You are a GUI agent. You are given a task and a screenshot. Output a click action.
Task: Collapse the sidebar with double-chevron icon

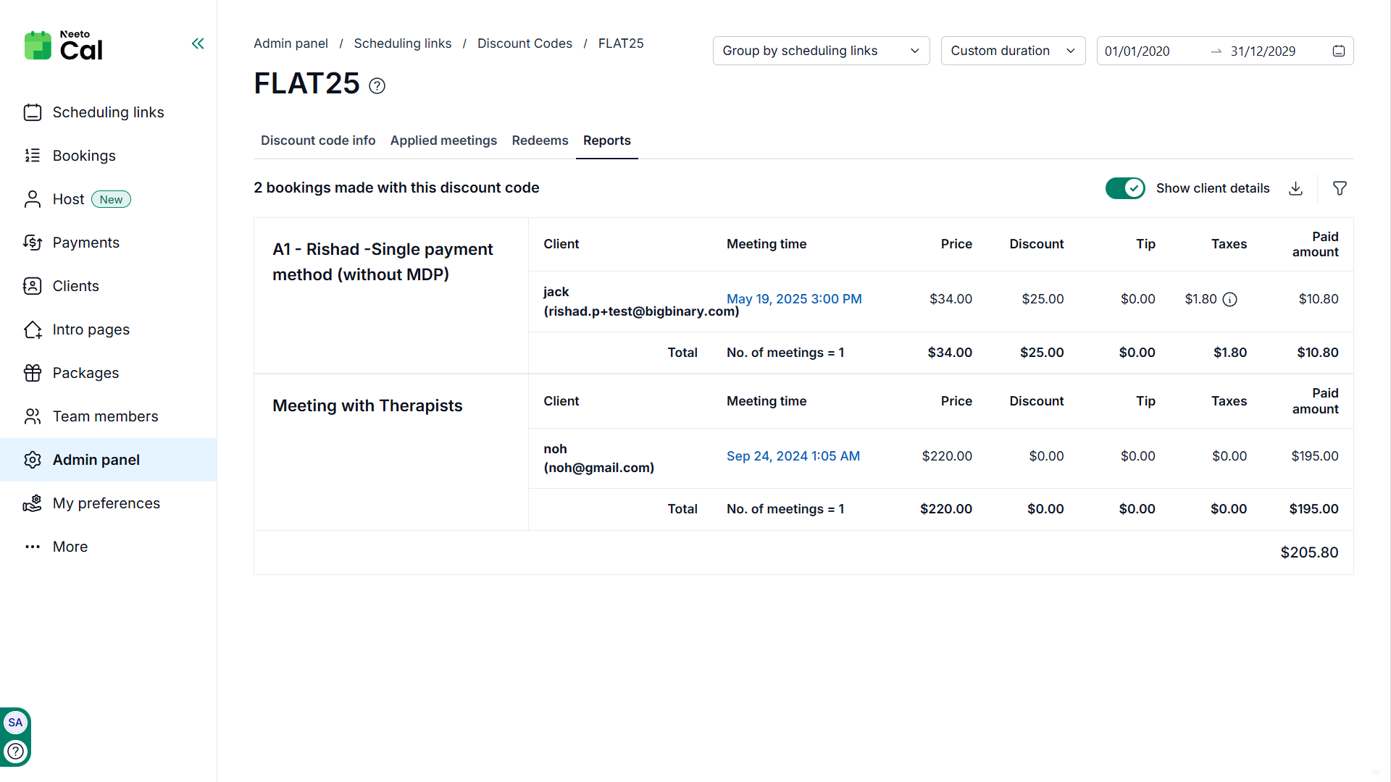tap(198, 43)
